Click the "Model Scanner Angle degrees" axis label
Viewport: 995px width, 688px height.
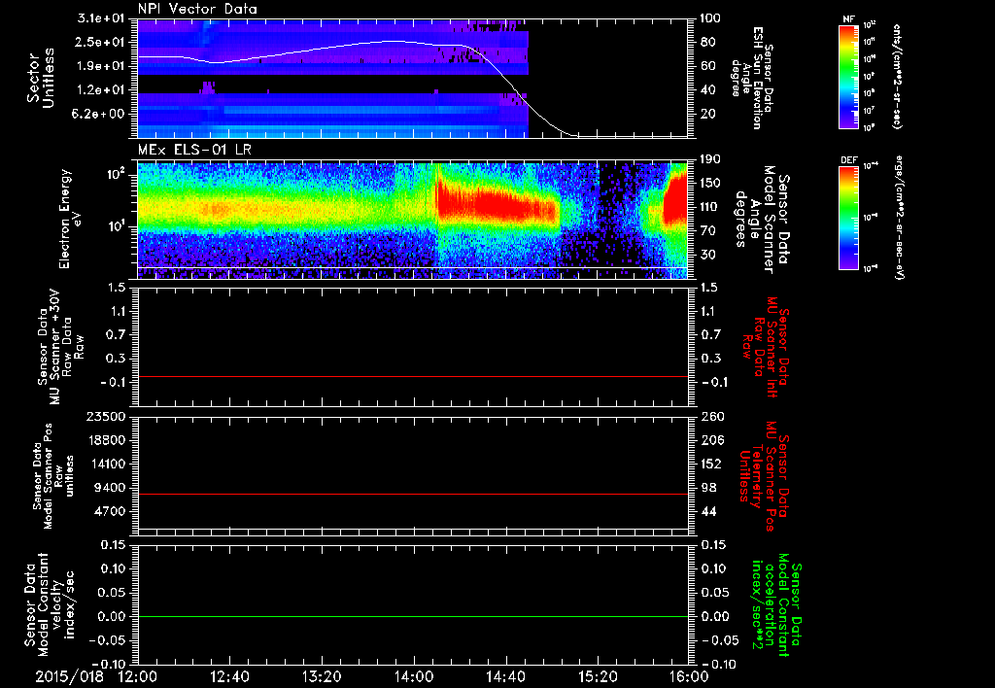click(755, 220)
